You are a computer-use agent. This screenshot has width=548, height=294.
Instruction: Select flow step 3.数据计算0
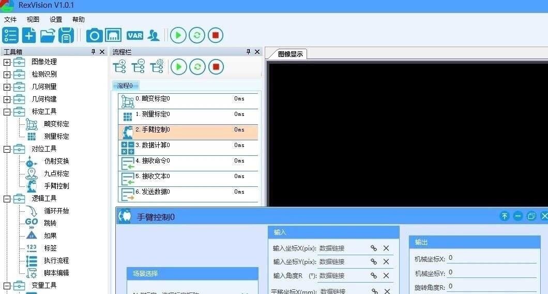188,148
